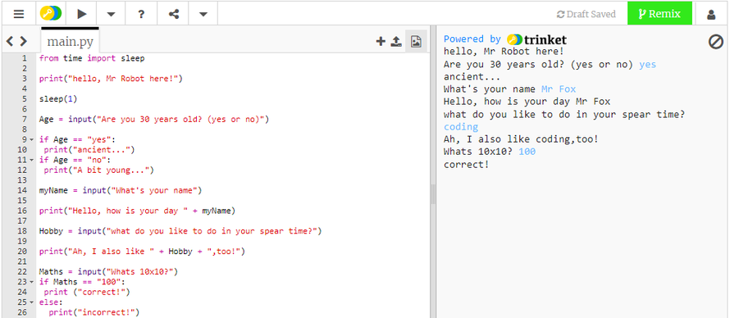Image resolution: width=730 pixels, height=318 pixels.
Task: Click the pane divider handle
Action: click(433, 194)
